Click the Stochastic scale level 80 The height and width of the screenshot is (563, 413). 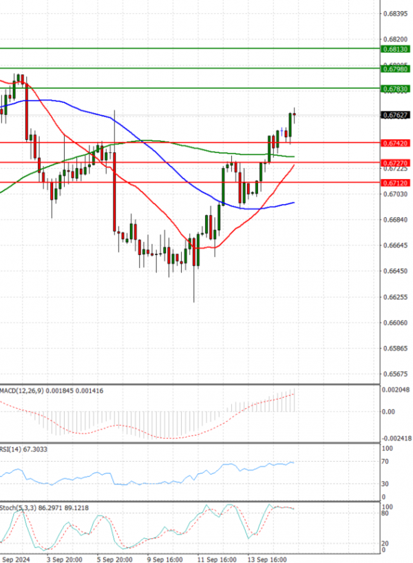(x=385, y=513)
